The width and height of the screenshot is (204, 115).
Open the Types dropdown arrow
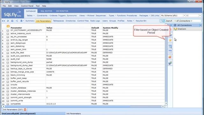tap(116, 16)
